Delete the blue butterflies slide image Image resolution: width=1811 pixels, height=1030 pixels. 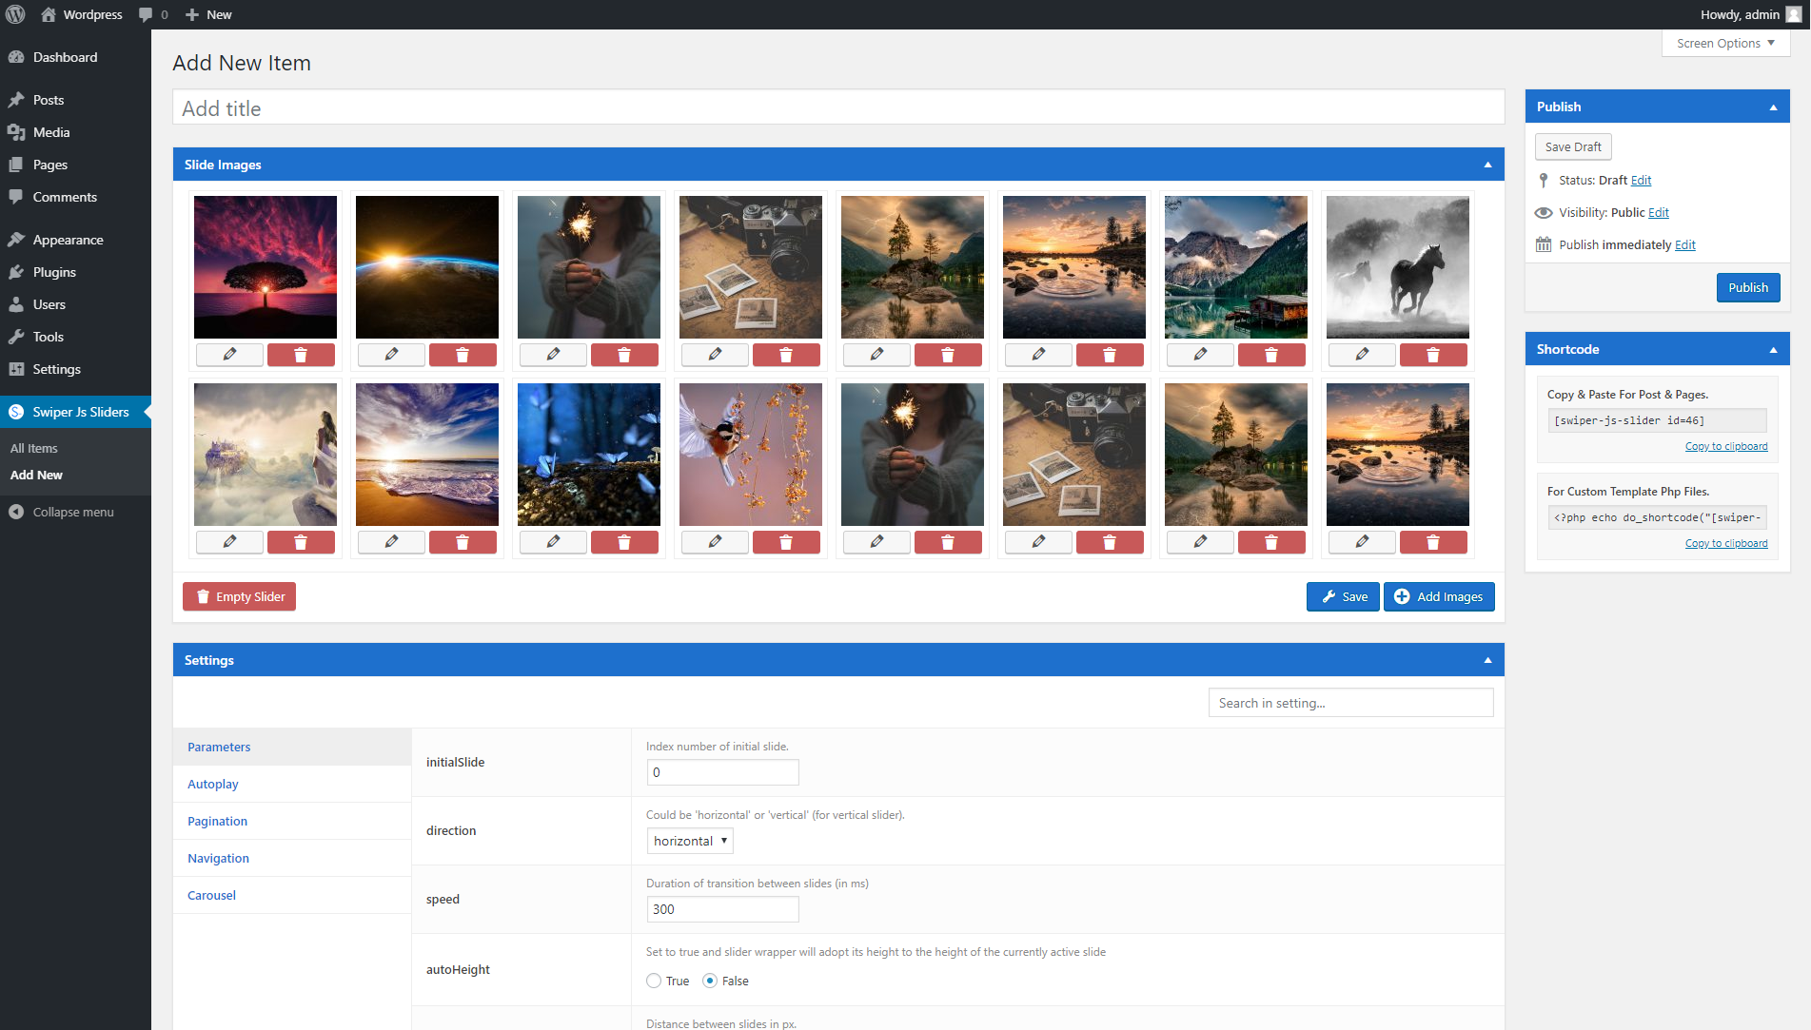624,542
